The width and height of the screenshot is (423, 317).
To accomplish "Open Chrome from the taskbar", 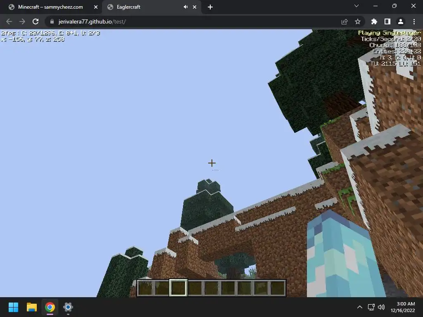I will click(50, 307).
